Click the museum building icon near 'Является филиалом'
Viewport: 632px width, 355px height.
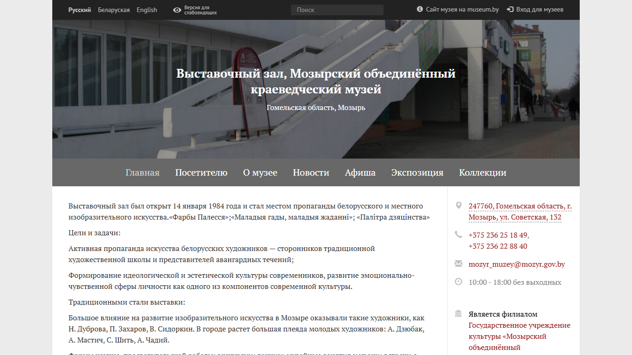pyautogui.click(x=459, y=314)
